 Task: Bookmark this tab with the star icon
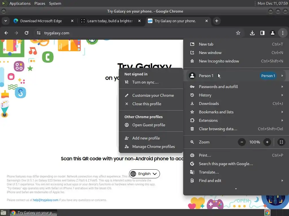click(x=238, y=33)
